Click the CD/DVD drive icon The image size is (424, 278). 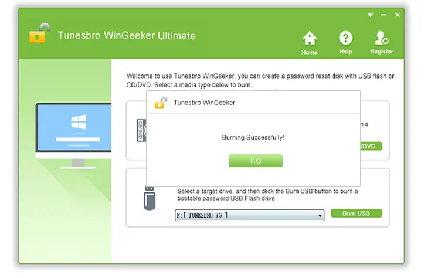coord(141,130)
